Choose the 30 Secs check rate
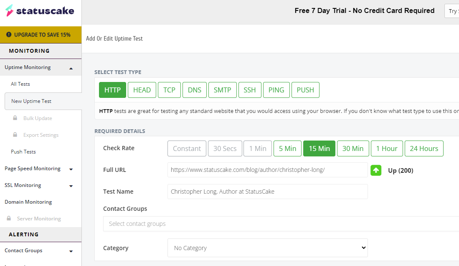459x266 pixels. pos(225,148)
